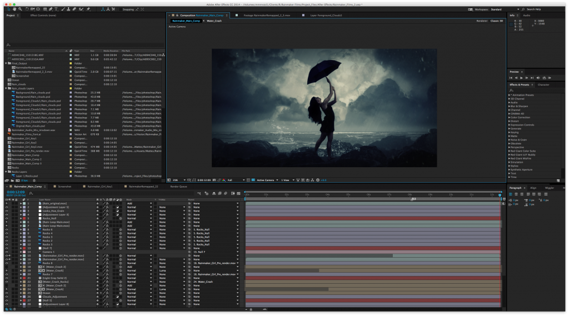Viewport: 569px width, 316px height.
Task: Toggle visibility of Light Gray Solid 2
Action: pos(6,278)
